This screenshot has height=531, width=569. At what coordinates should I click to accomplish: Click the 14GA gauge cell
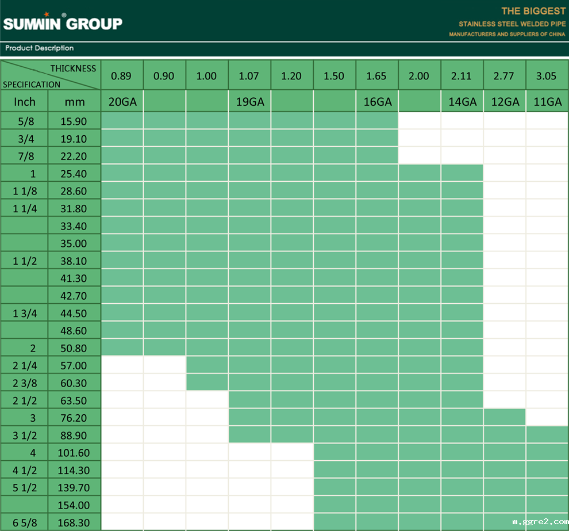click(x=462, y=102)
